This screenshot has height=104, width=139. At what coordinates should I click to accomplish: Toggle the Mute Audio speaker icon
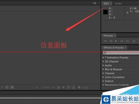point(134,41)
